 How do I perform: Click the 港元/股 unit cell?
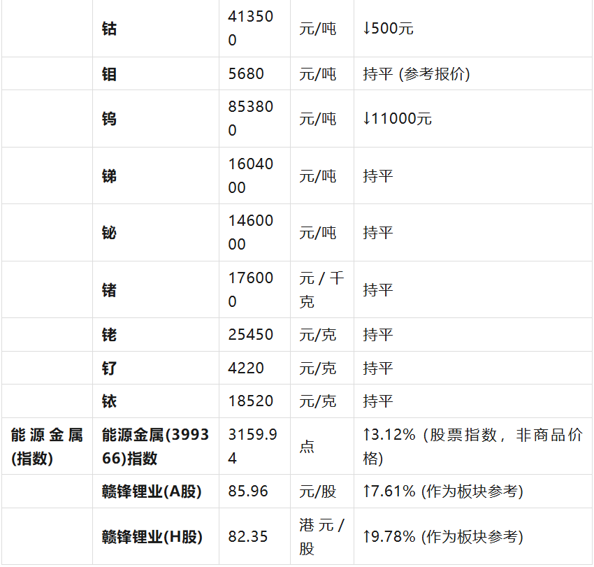point(321,537)
